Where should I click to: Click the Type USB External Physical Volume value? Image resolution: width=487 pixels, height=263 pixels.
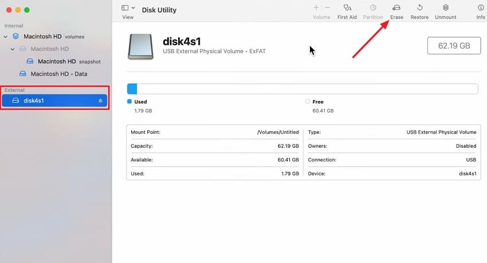point(441,132)
